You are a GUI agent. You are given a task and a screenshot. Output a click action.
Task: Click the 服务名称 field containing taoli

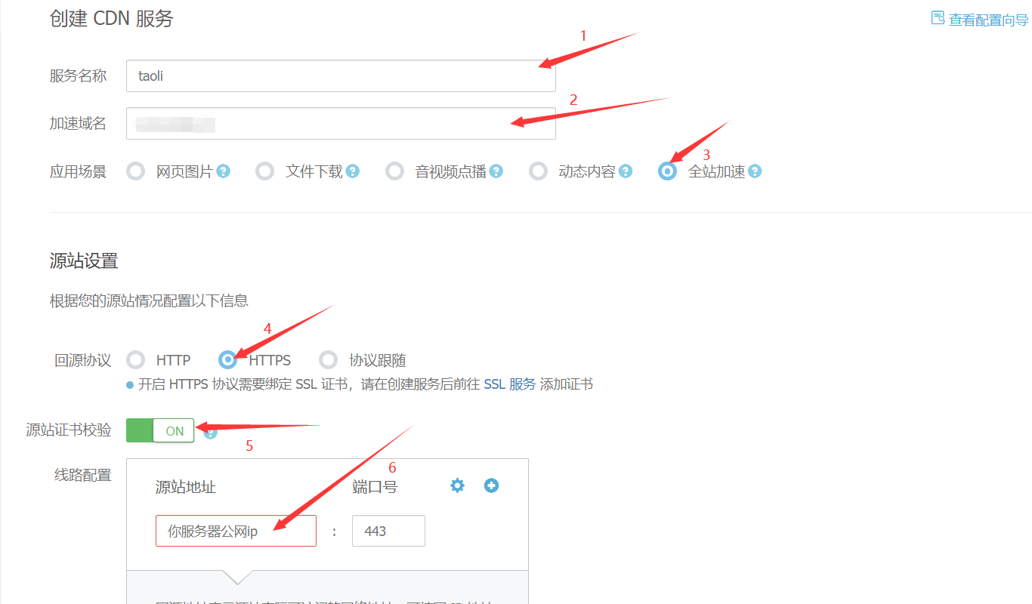point(341,76)
